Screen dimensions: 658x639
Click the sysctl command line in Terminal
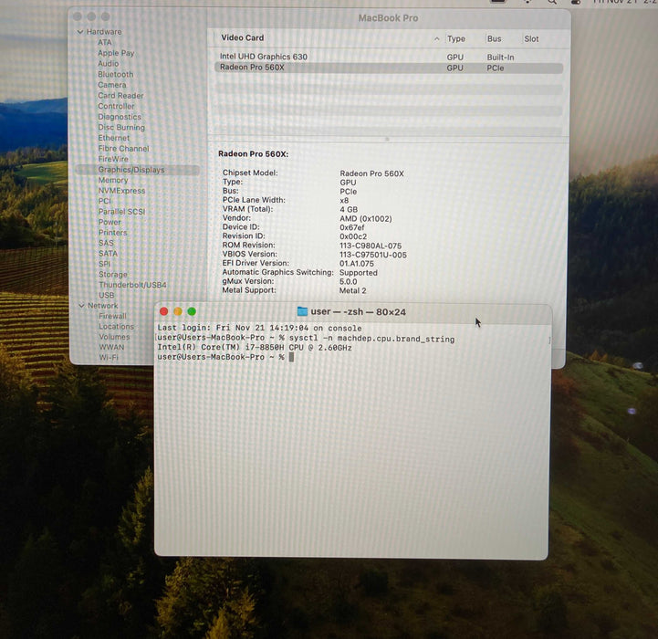306,339
